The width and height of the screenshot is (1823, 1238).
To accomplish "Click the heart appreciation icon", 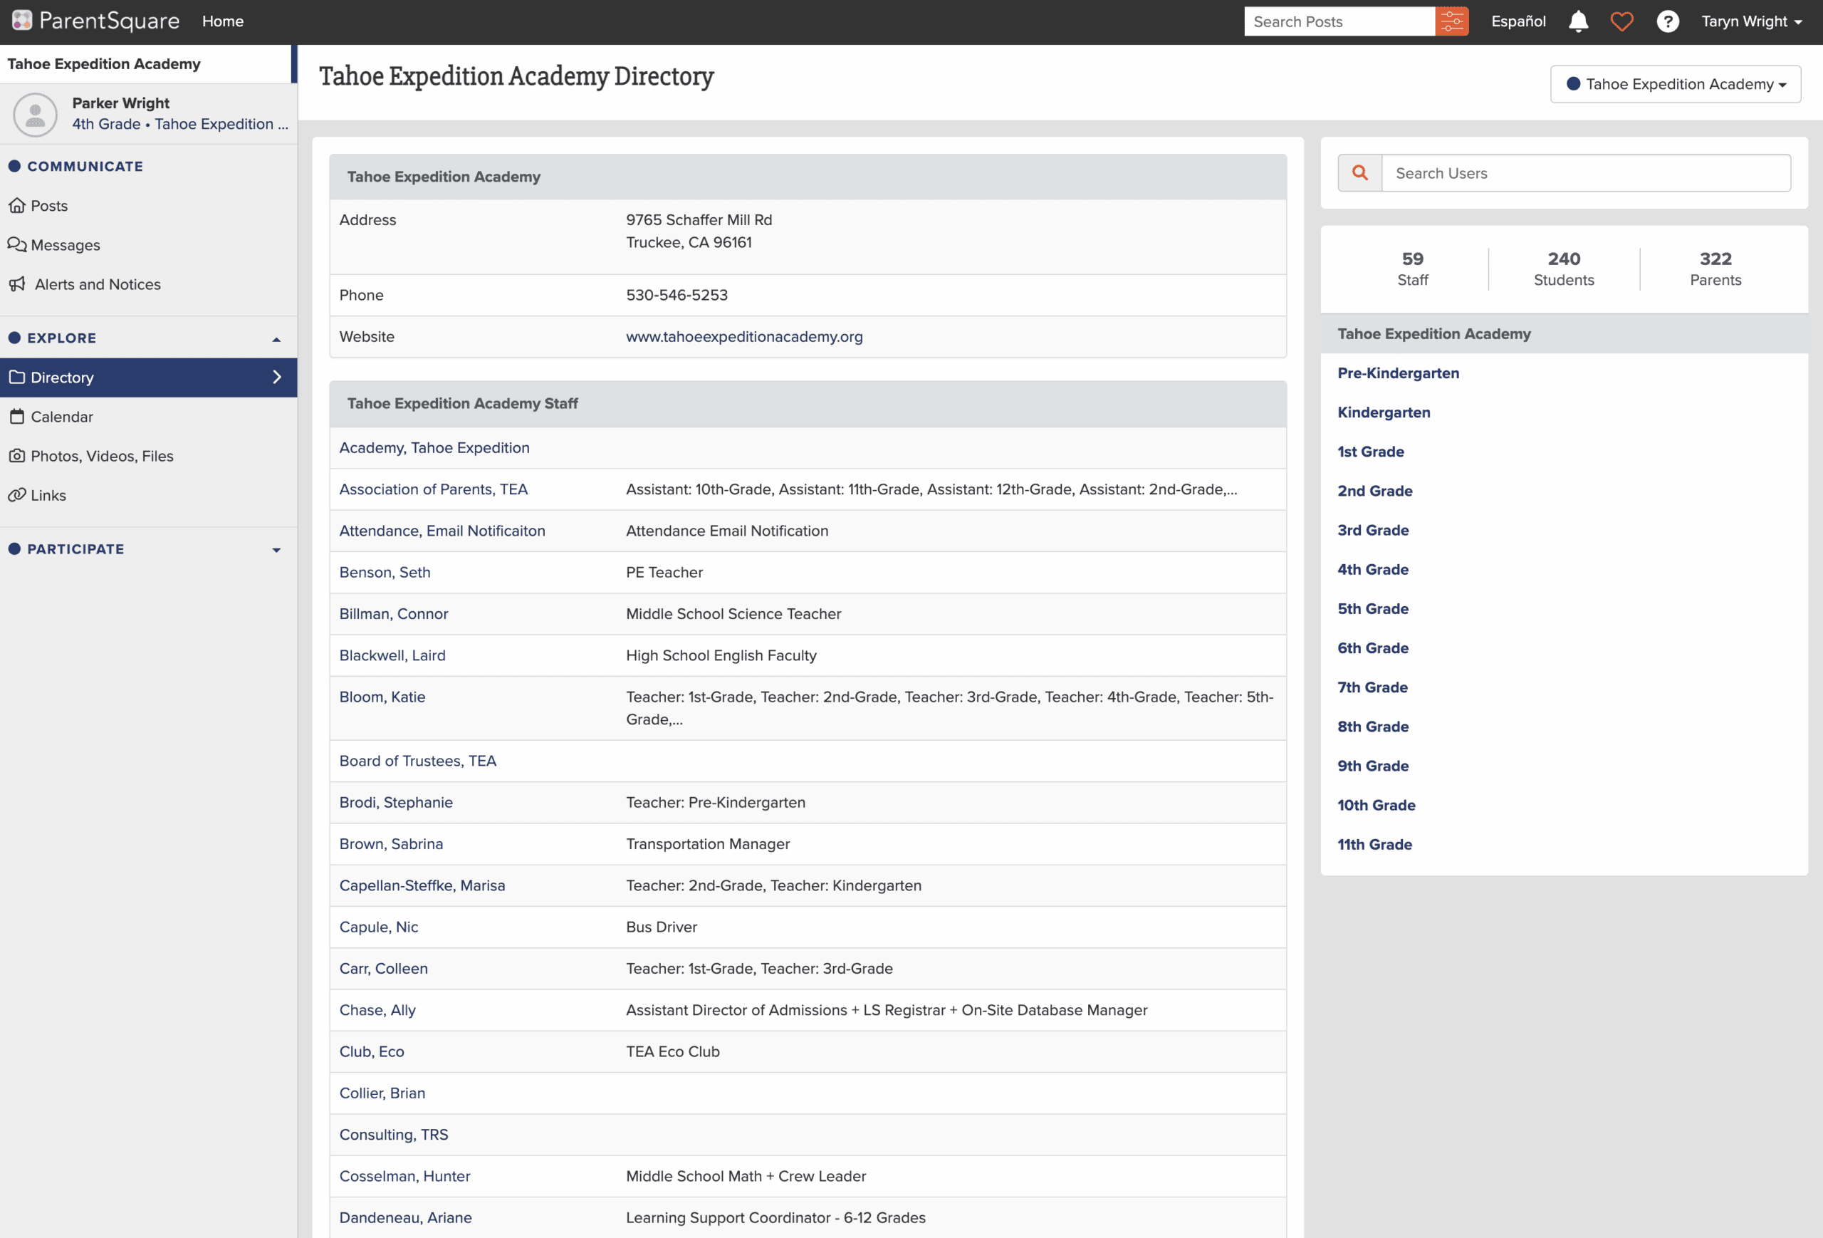I will click(1621, 21).
